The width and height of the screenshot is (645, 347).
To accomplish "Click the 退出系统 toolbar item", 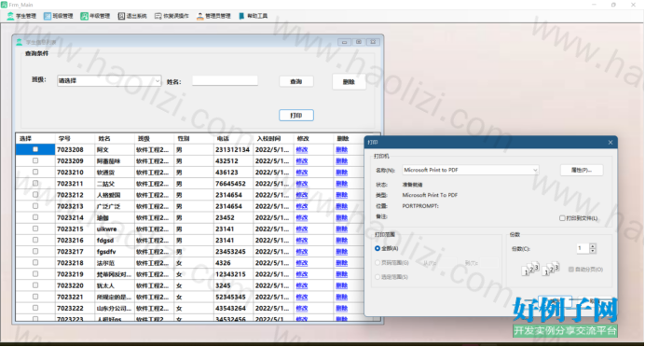I will click(132, 16).
